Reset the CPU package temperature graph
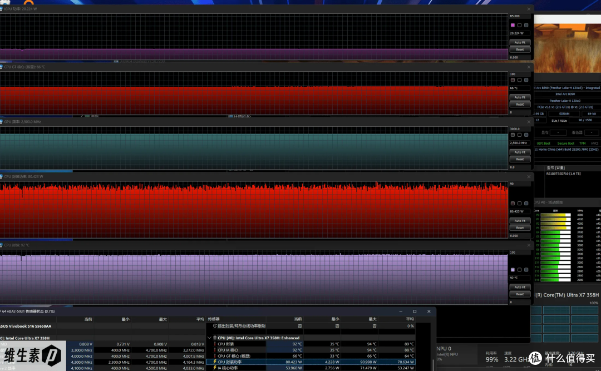Screen dimensions: 601x371 520,294
